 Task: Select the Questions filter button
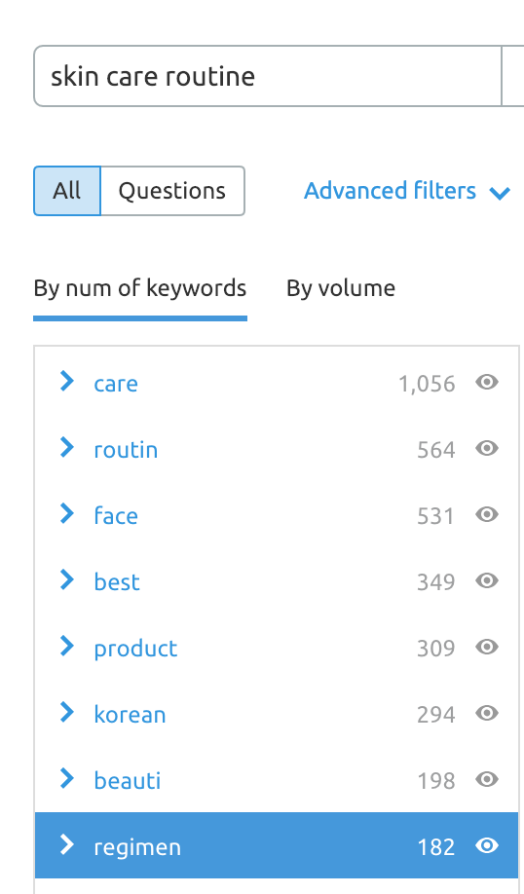(x=172, y=191)
